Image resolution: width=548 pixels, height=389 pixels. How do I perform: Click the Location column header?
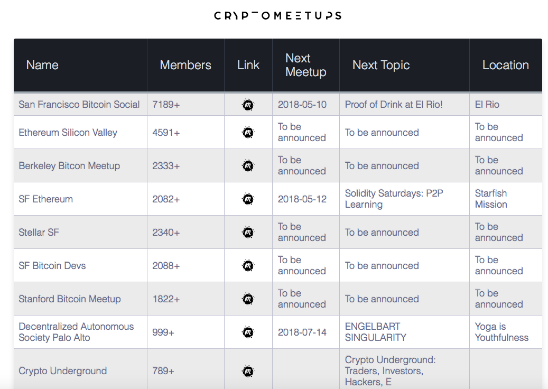click(x=505, y=64)
